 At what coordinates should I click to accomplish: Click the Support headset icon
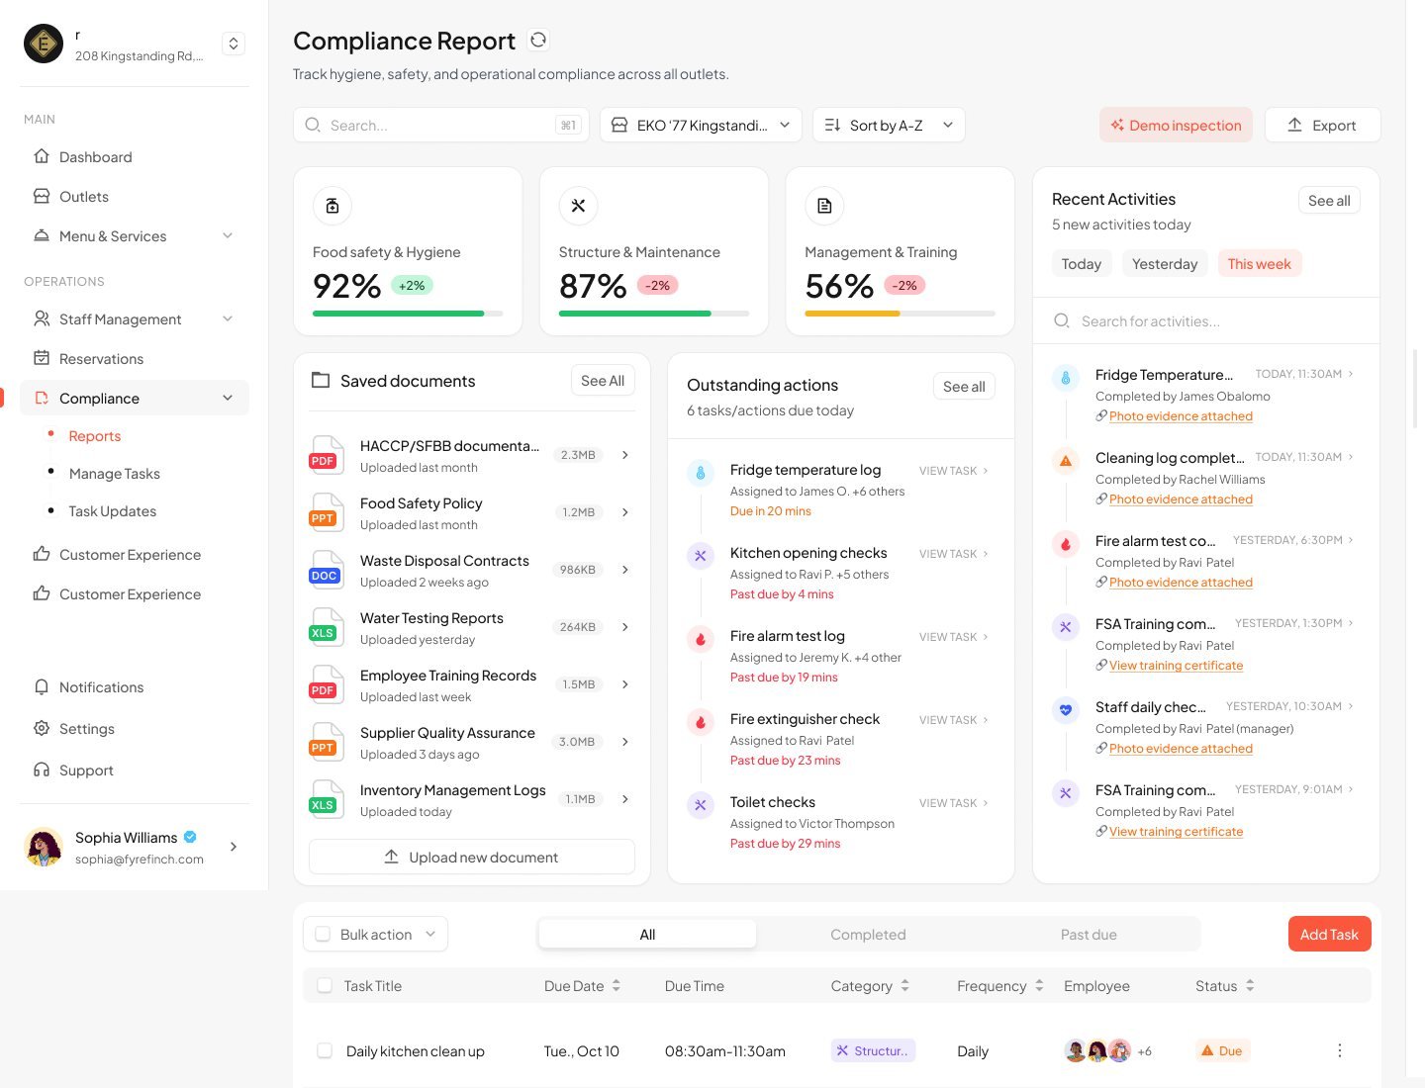point(42,770)
